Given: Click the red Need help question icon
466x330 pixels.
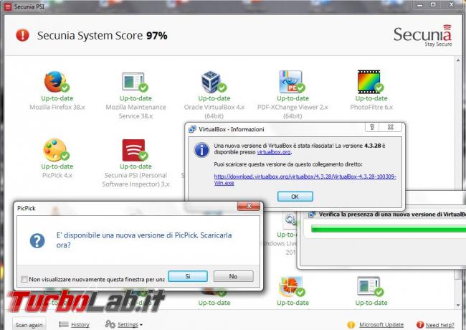Looking at the screenshot, I should coord(420,325).
